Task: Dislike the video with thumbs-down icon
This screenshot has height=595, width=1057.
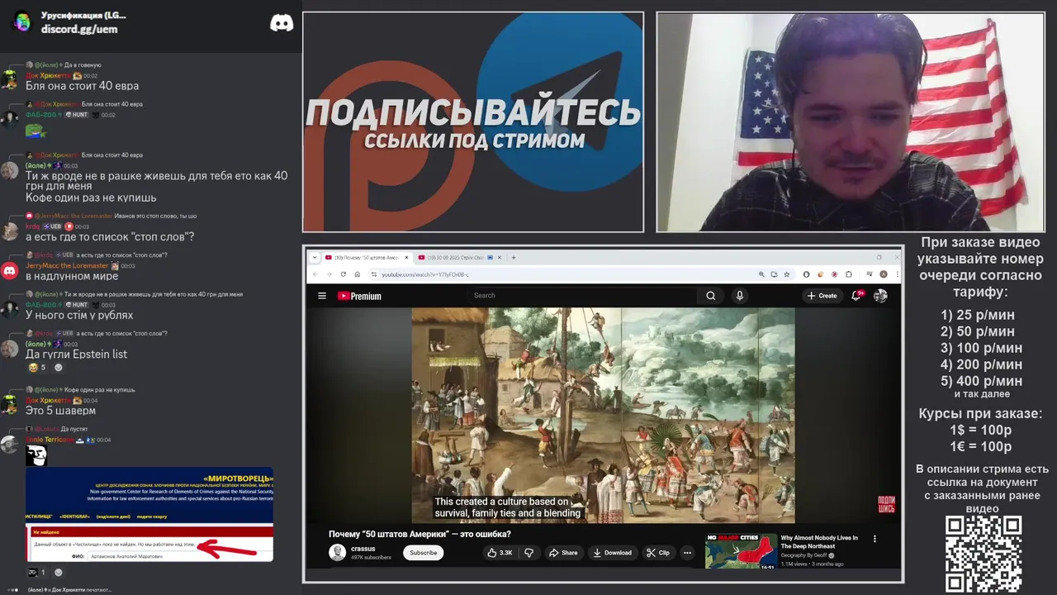Action: [x=529, y=553]
